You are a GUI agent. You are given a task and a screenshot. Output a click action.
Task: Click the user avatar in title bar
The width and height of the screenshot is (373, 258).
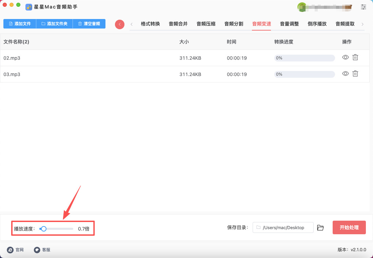[301, 7]
